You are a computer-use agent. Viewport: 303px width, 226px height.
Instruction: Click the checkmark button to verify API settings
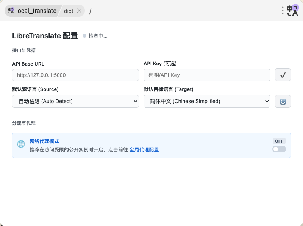pyautogui.click(x=283, y=75)
